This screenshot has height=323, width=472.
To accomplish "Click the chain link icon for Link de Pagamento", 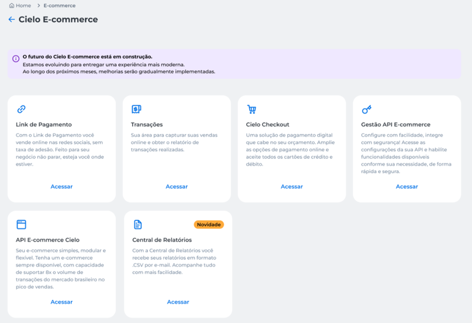I will 21,109.
